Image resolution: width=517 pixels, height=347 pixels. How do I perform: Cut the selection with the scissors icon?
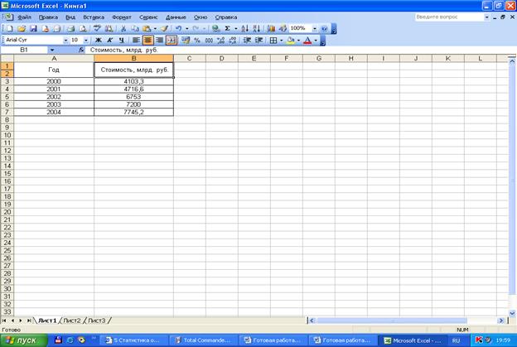123,29
